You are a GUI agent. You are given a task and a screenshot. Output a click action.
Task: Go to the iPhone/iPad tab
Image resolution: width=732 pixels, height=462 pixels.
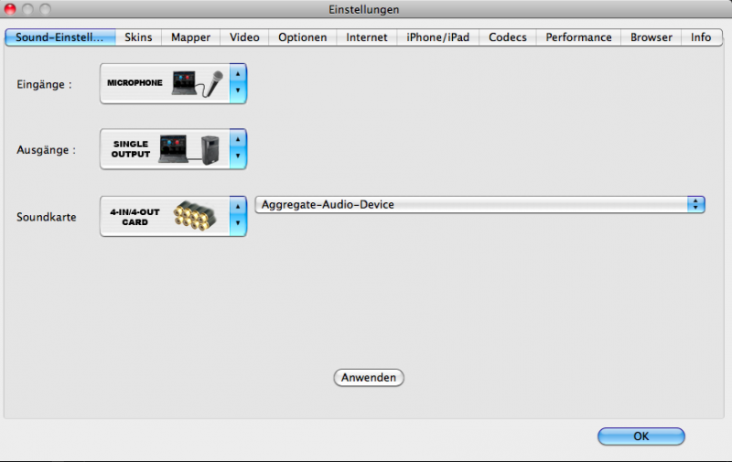(438, 38)
